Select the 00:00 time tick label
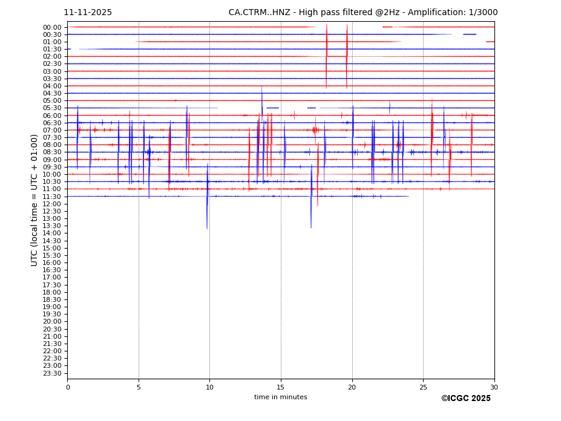This screenshot has height=421, width=561. tap(52, 27)
